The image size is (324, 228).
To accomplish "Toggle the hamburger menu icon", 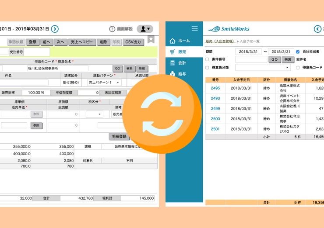I will (195, 28).
